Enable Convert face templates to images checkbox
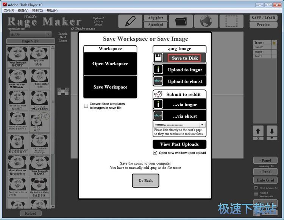The image size is (284, 220). (x=86, y=106)
